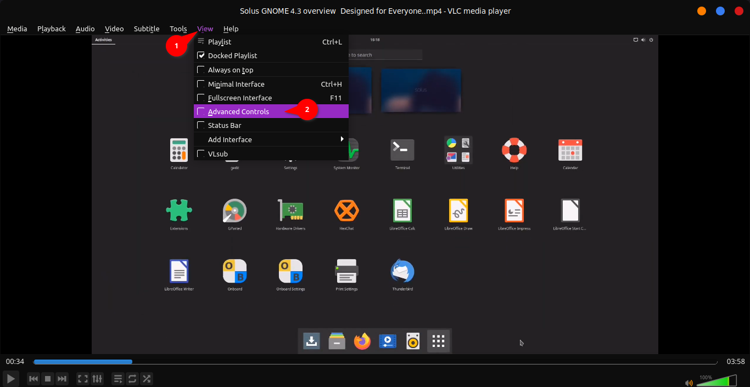Toggle the playlist icon in controls
This screenshot has height=387, width=750.
118,379
